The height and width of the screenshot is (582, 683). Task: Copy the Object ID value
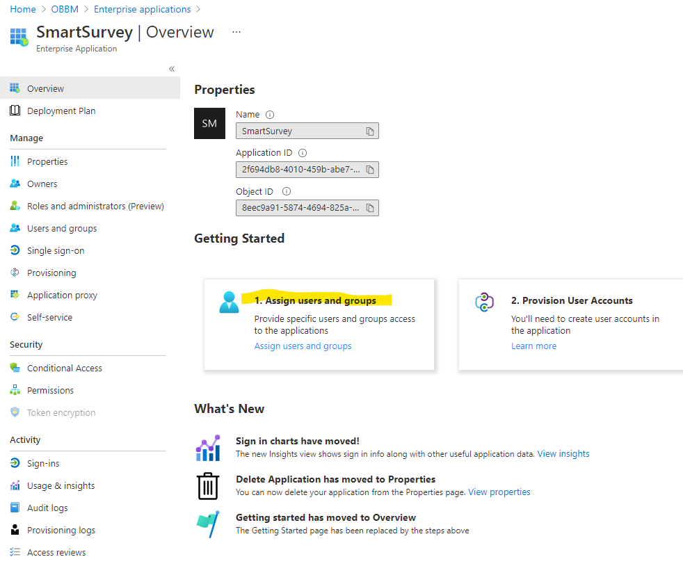coord(370,208)
